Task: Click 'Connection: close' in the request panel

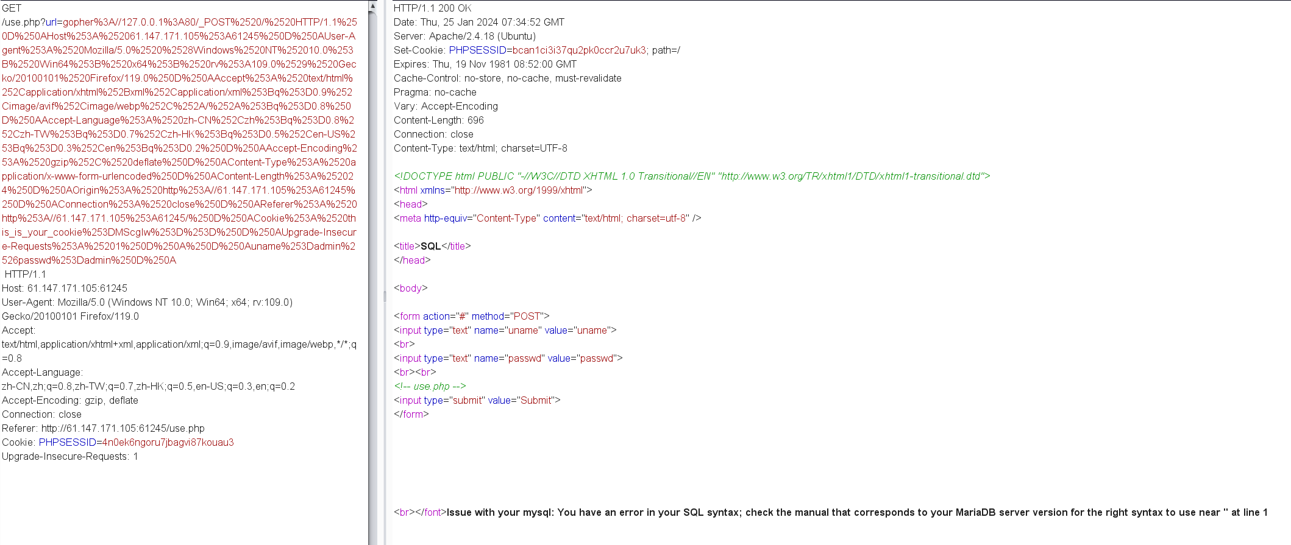Action: (x=42, y=414)
